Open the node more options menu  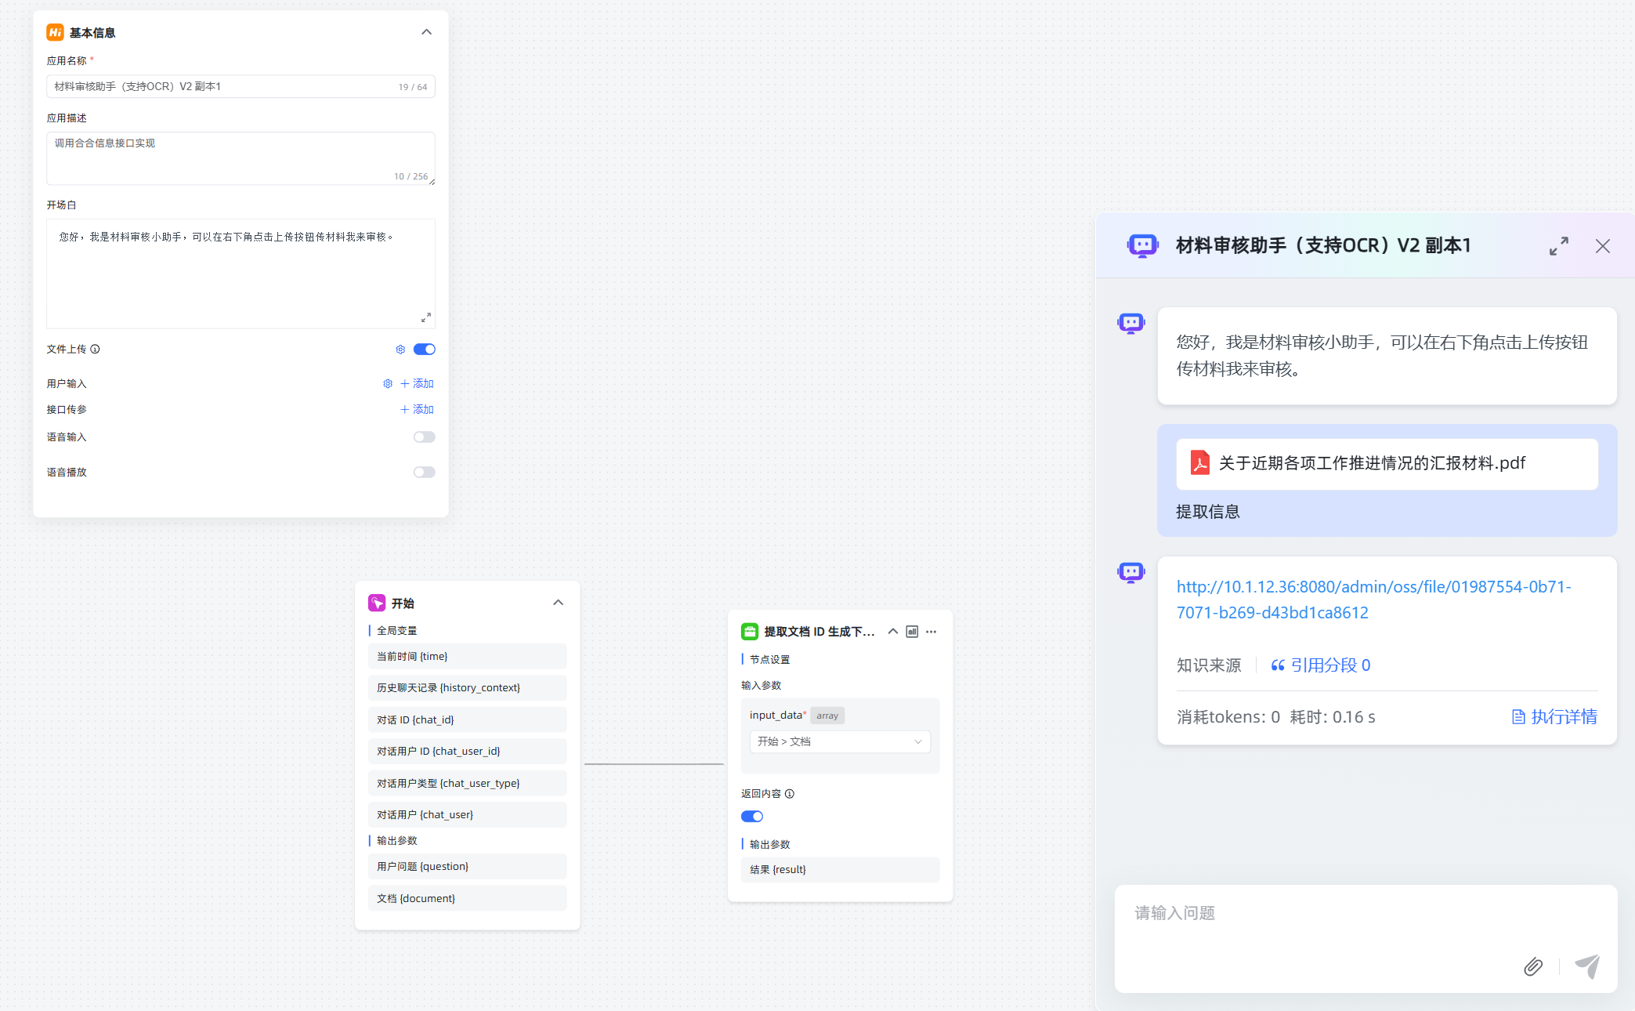[931, 632]
